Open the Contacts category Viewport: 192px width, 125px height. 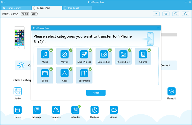(x=56, y=110)
